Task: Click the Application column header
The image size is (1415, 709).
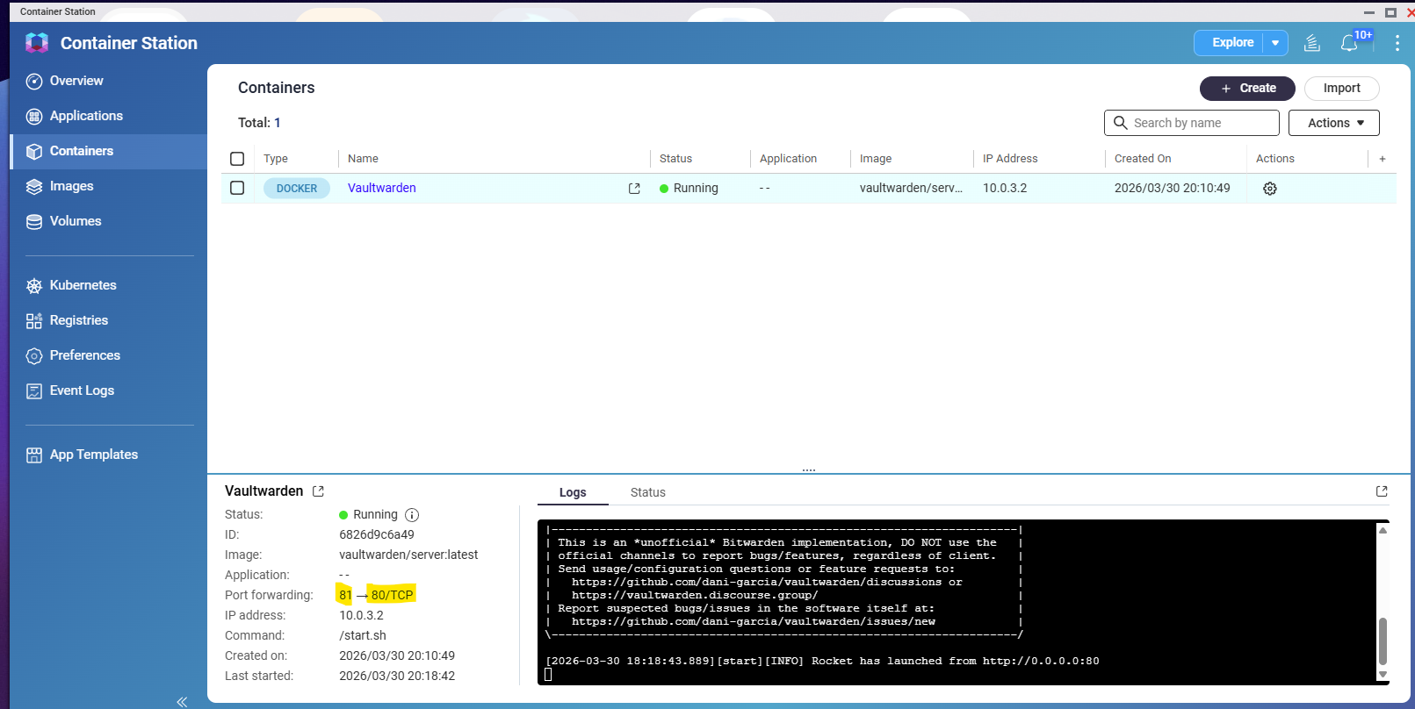Action: (x=788, y=159)
